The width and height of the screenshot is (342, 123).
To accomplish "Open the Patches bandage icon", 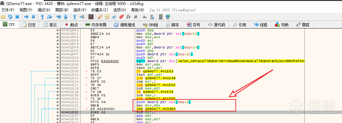I will pyautogui.click(x=100, y=16).
